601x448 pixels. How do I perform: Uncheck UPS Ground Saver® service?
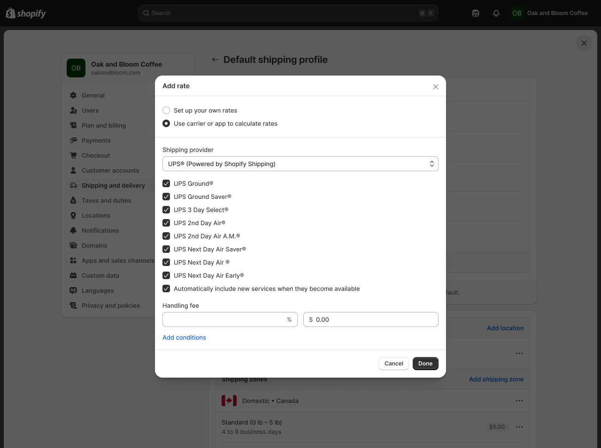click(x=166, y=197)
